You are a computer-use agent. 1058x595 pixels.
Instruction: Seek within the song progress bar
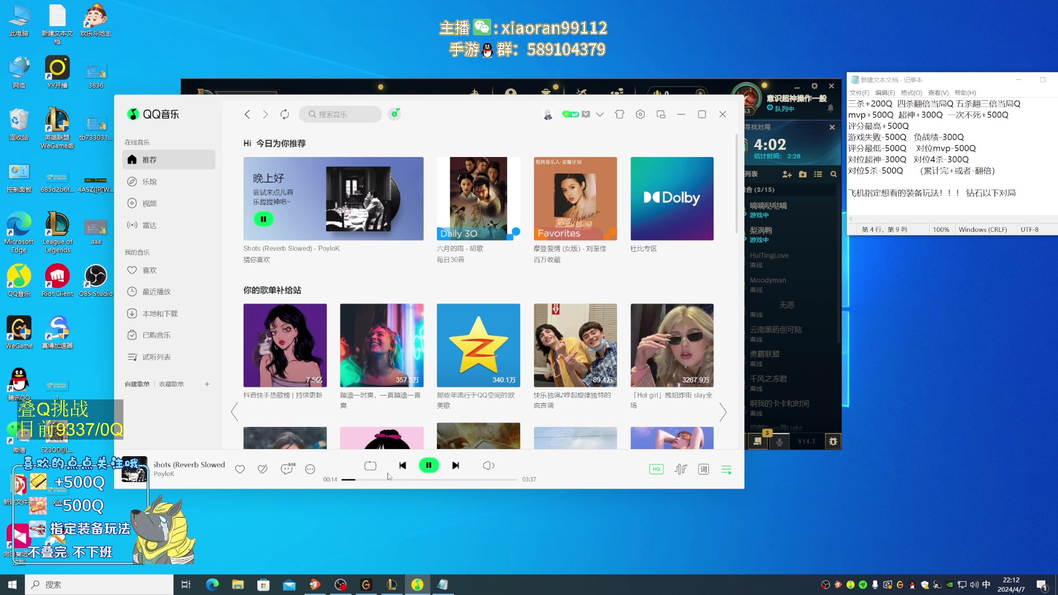[429, 479]
